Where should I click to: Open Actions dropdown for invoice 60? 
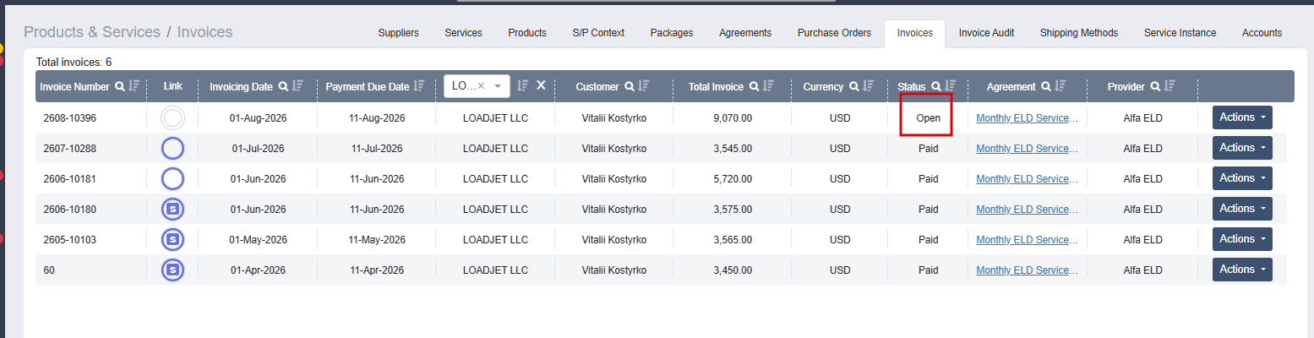click(1242, 270)
